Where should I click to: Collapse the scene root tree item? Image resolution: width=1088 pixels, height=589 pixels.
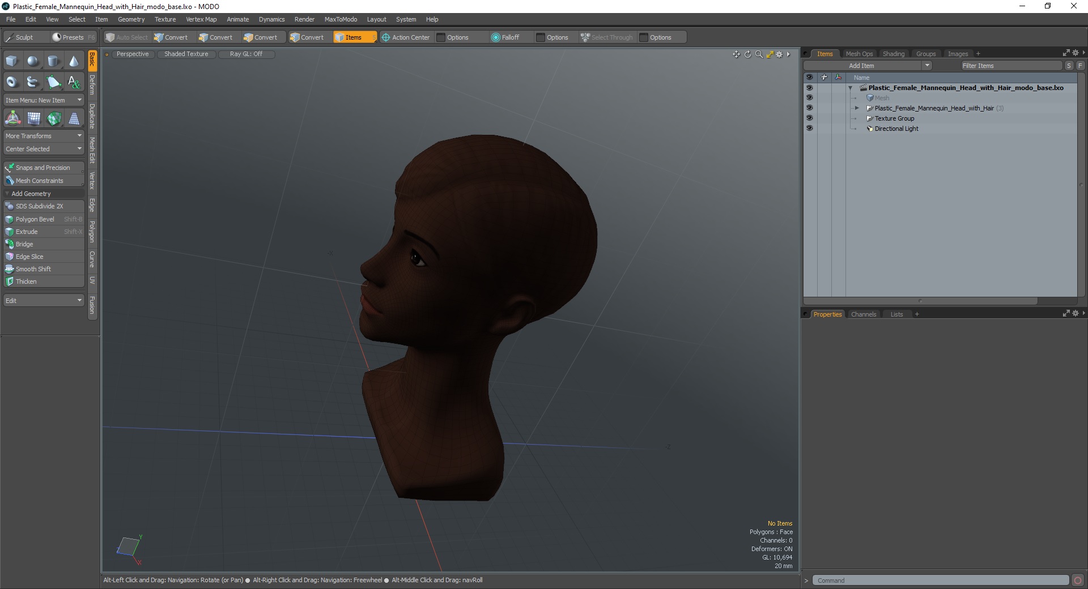[x=850, y=88]
